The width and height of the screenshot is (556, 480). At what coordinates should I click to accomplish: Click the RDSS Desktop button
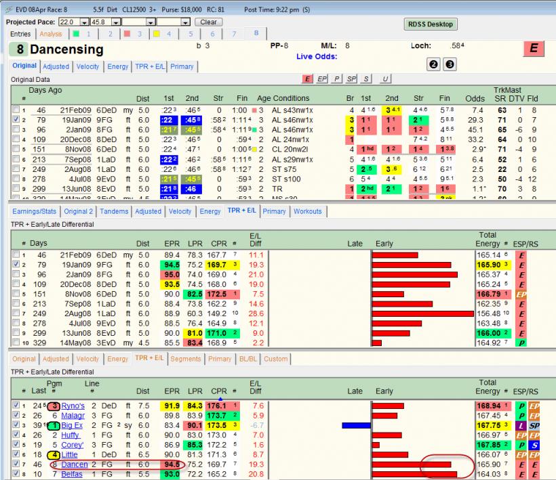point(431,24)
